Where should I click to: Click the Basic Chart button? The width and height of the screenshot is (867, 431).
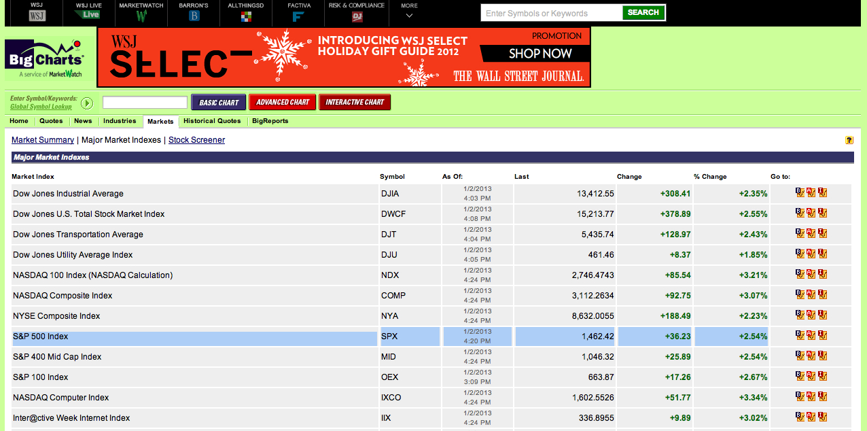click(x=218, y=103)
